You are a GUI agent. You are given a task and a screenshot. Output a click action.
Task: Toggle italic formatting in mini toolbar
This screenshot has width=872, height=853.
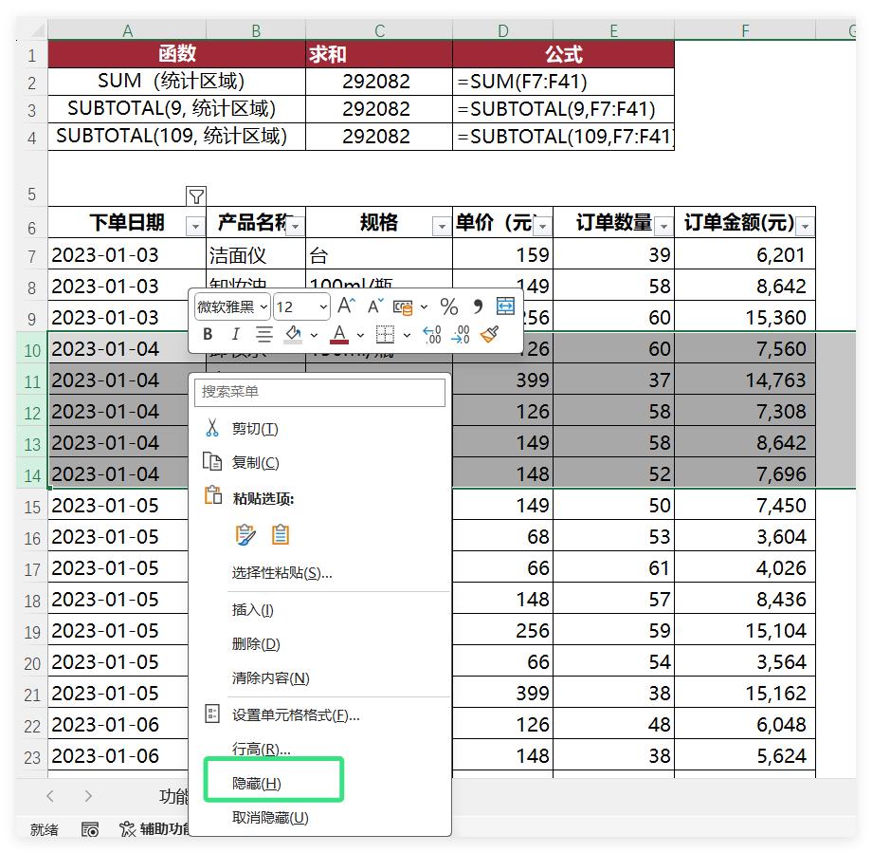(x=235, y=334)
